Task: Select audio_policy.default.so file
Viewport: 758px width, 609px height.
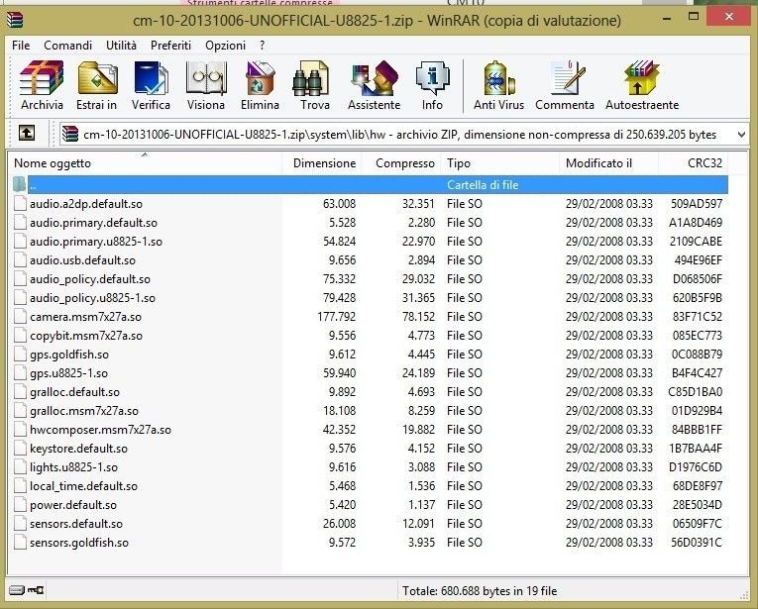Action: pyautogui.click(x=90, y=279)
